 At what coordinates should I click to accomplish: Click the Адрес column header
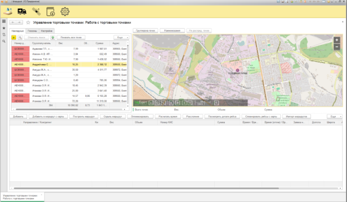[118, 43]
